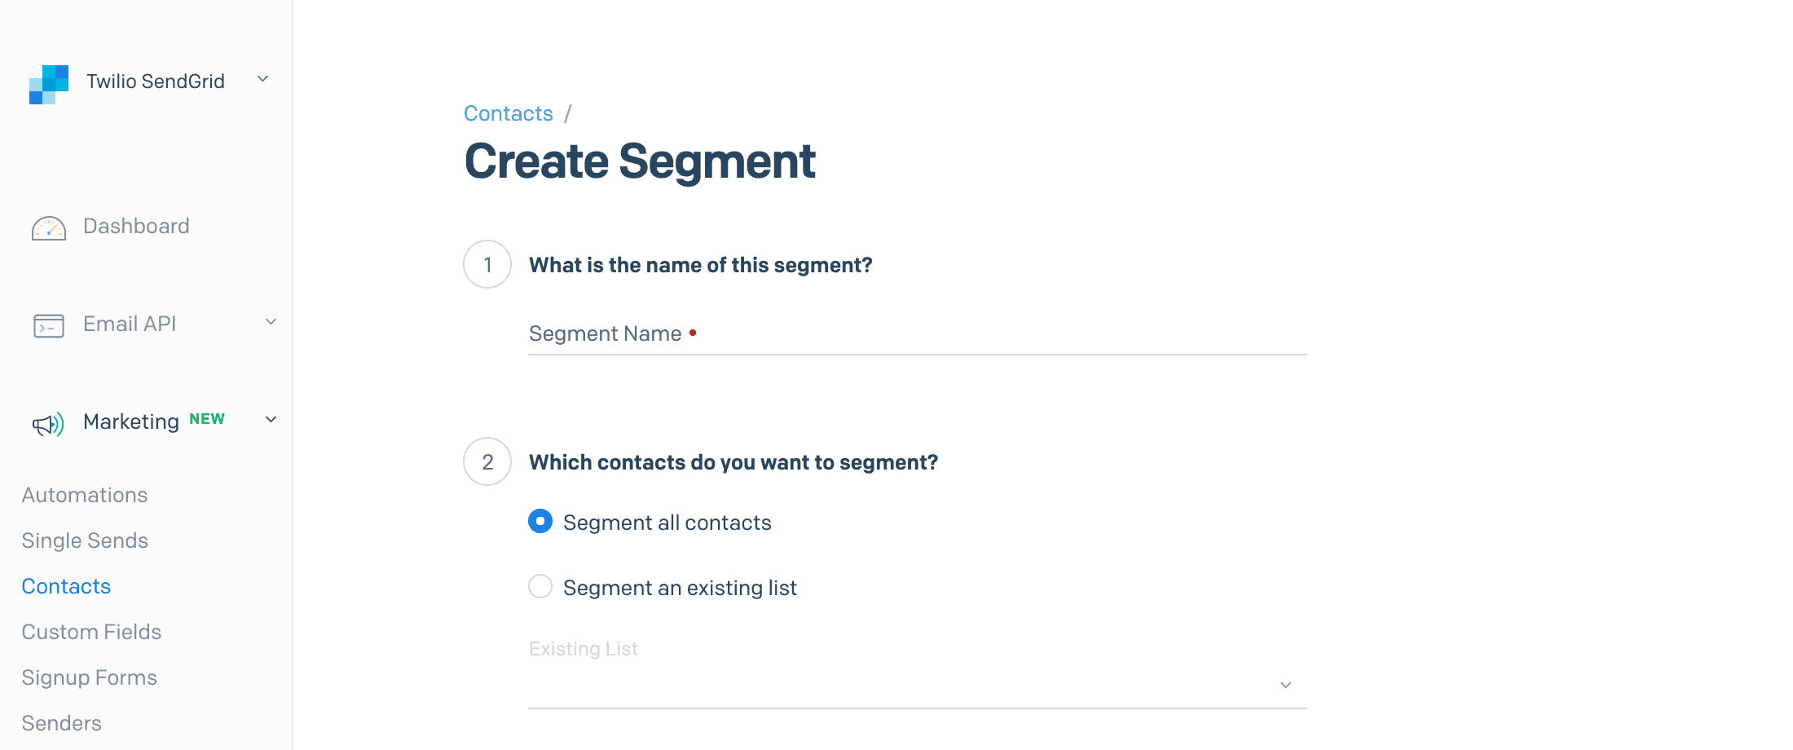
Task: Click the NEW badge next to Marketing
Action: click(207, 418)
